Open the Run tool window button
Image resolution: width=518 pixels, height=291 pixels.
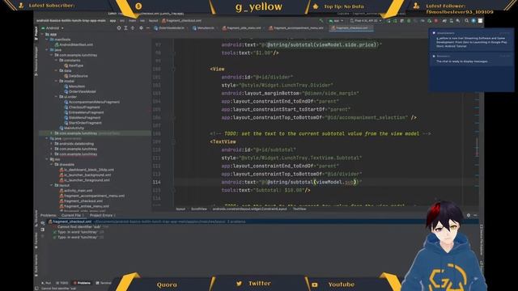pos(46,283)
